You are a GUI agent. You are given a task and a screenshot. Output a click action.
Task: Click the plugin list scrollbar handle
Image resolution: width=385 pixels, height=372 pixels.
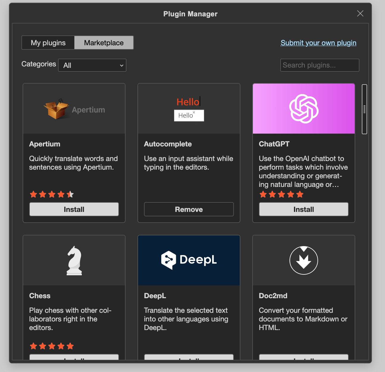[364, 109]
